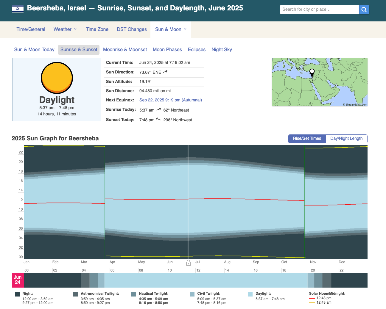Click the yellow solar midnight legend line
Screen dimensions: 386x309
click(312, 303)
